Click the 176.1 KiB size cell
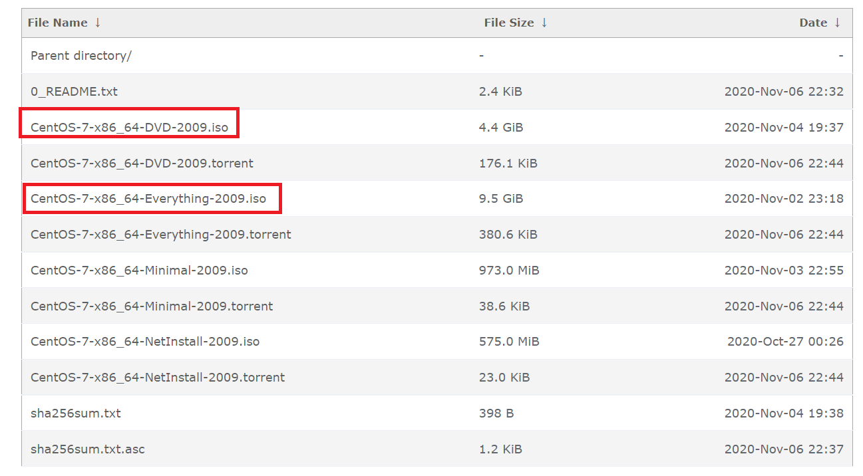 click(x=508, y=164)
